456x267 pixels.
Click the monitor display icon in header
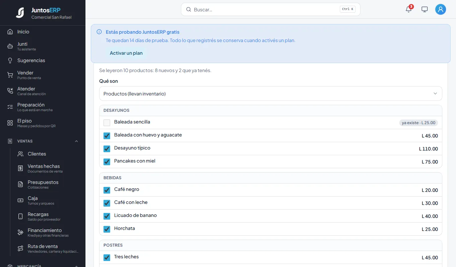point(425,9)
